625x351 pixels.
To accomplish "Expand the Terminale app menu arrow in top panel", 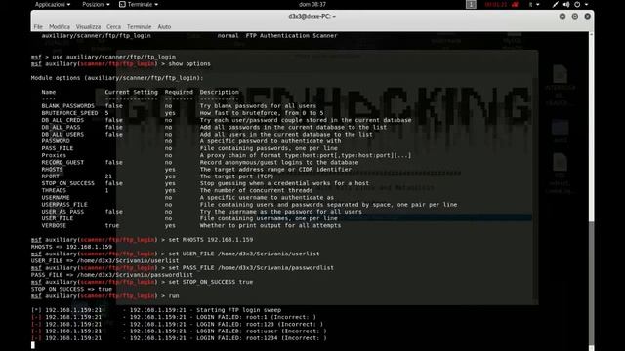I will [x=156, y=4].
